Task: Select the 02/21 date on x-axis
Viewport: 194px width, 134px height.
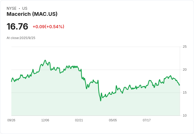Action: tap(79, 120)
